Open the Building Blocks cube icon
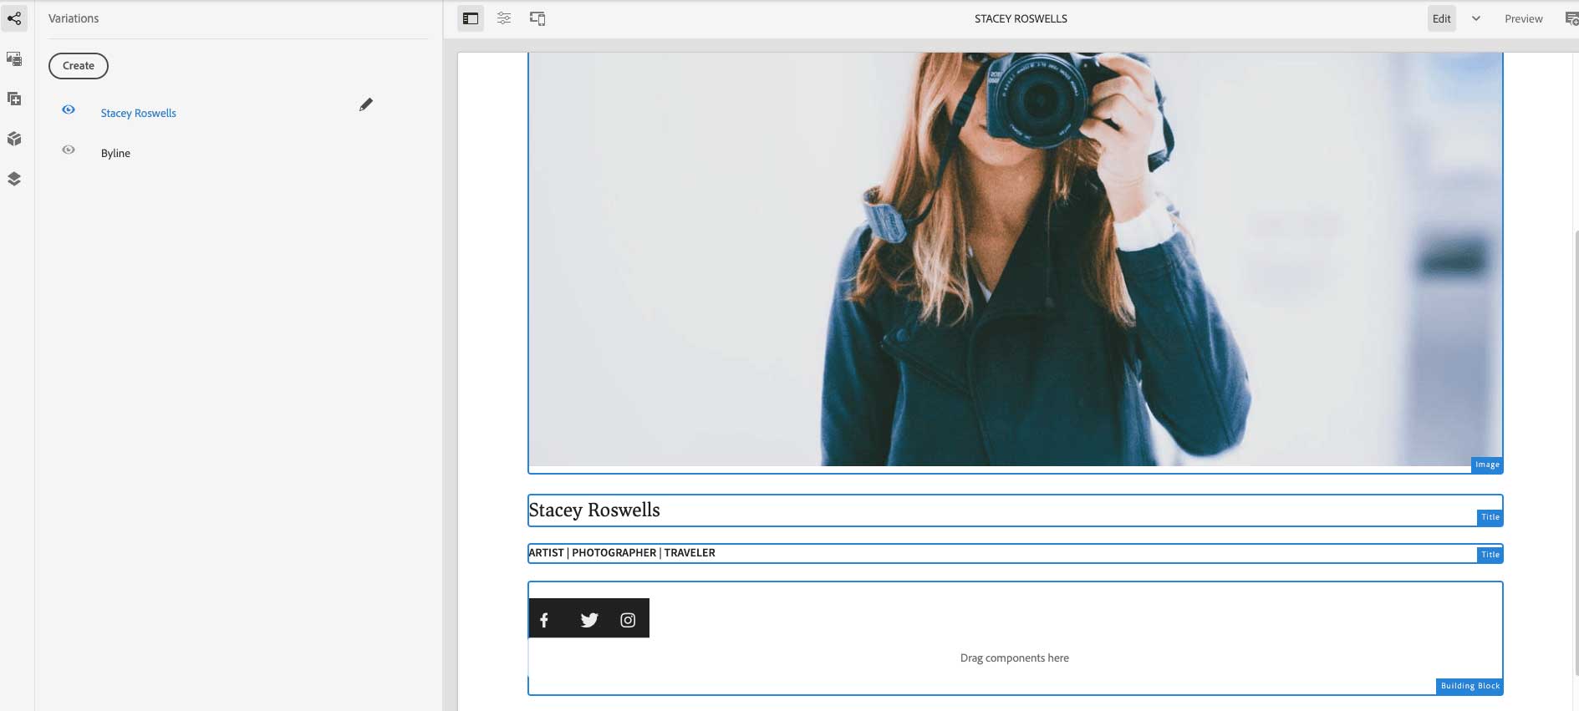This screenshot has width=1579, height=711. (x=14, y=139)
